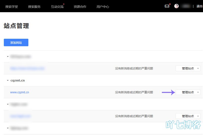
Task: Open the 互动交流 menu
Action: point(57,7)
